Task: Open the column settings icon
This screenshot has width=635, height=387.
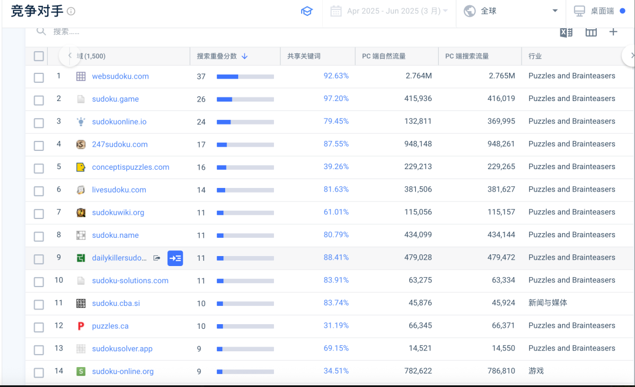Action: point(591,32)
